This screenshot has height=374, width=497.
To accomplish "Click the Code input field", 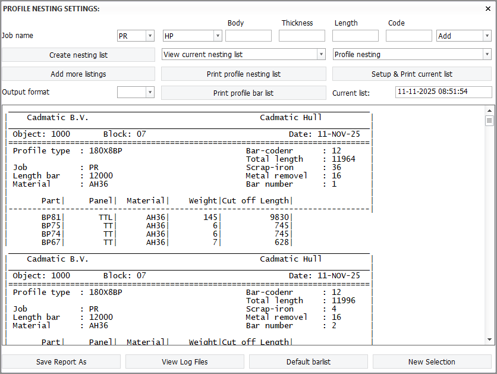I will 408,36.
